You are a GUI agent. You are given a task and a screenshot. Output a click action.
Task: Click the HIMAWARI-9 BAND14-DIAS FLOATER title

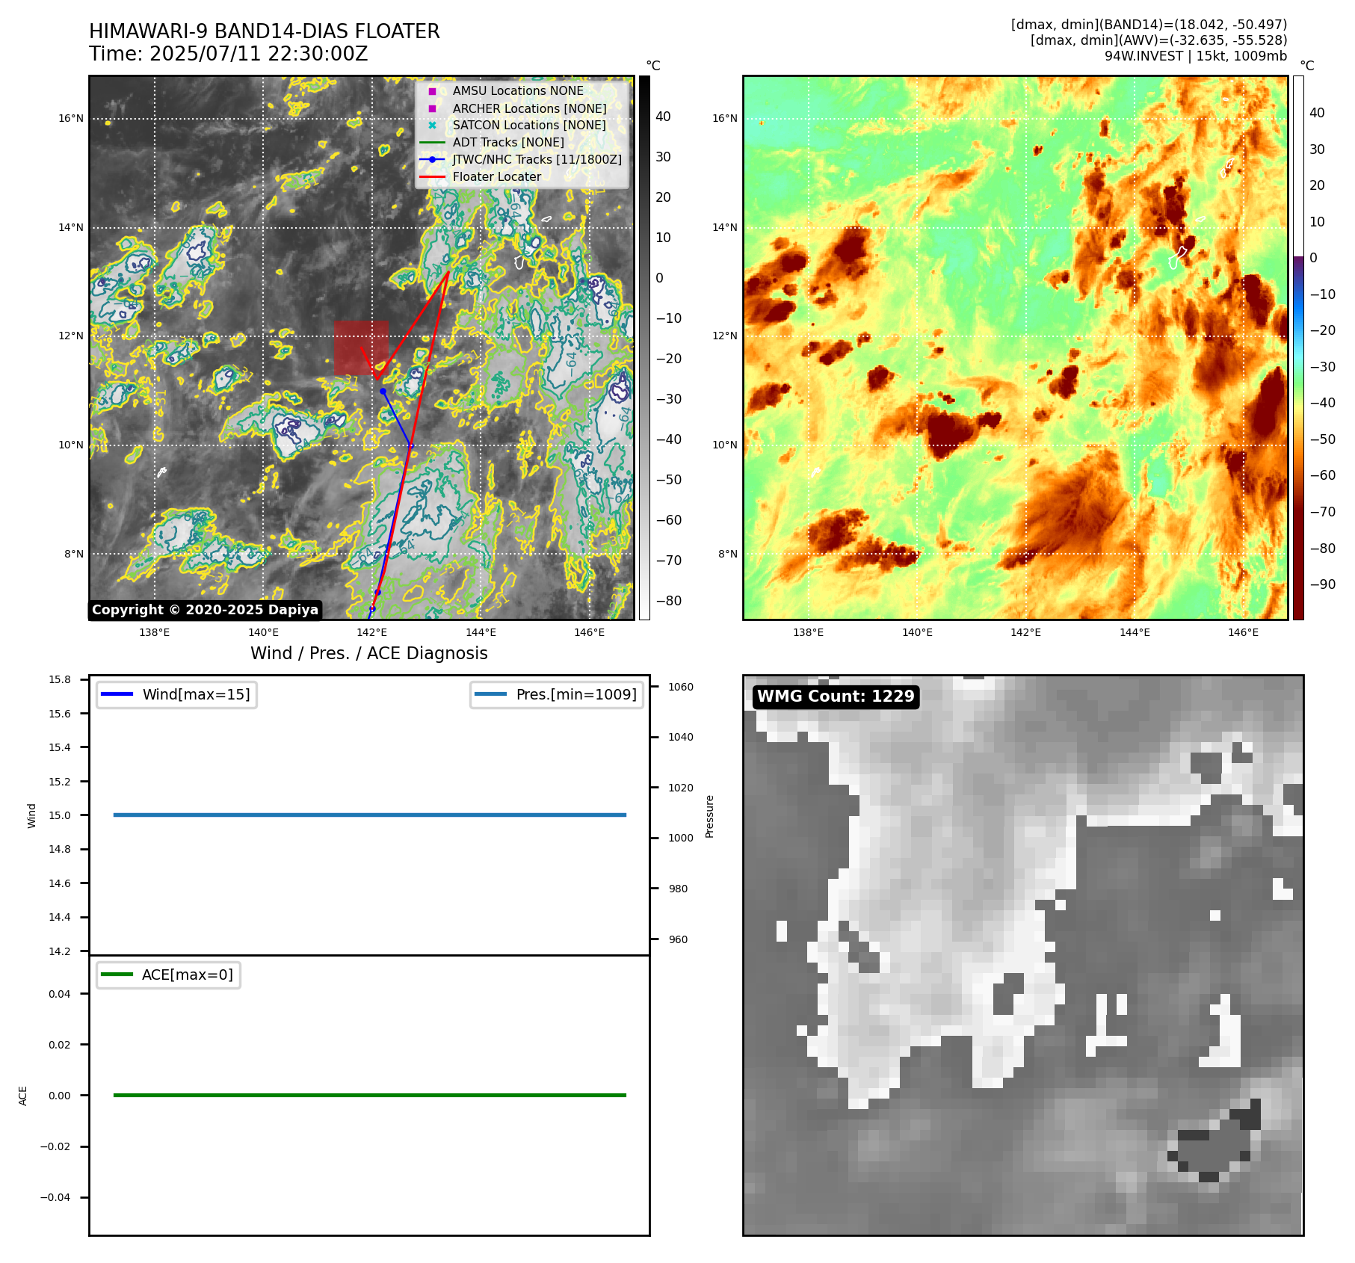(x=265, y=31)
